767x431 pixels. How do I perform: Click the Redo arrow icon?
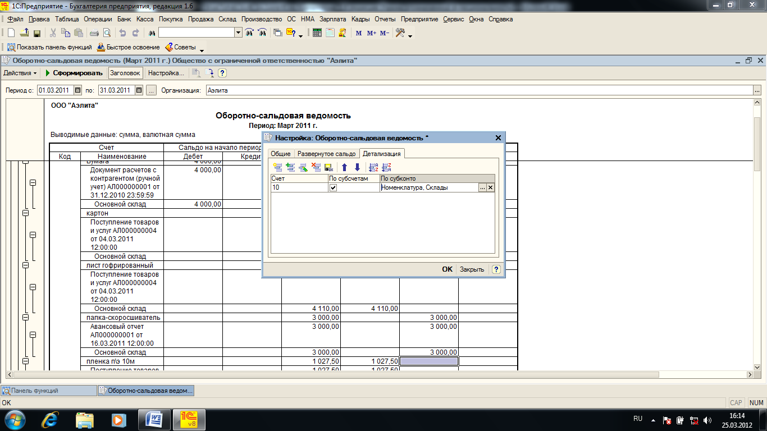[x=136, y=33]
